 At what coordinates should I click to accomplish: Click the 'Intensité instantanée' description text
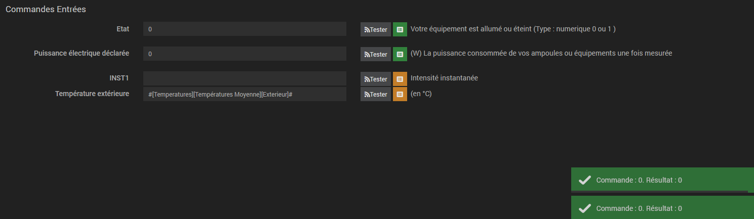pos(444,78)
